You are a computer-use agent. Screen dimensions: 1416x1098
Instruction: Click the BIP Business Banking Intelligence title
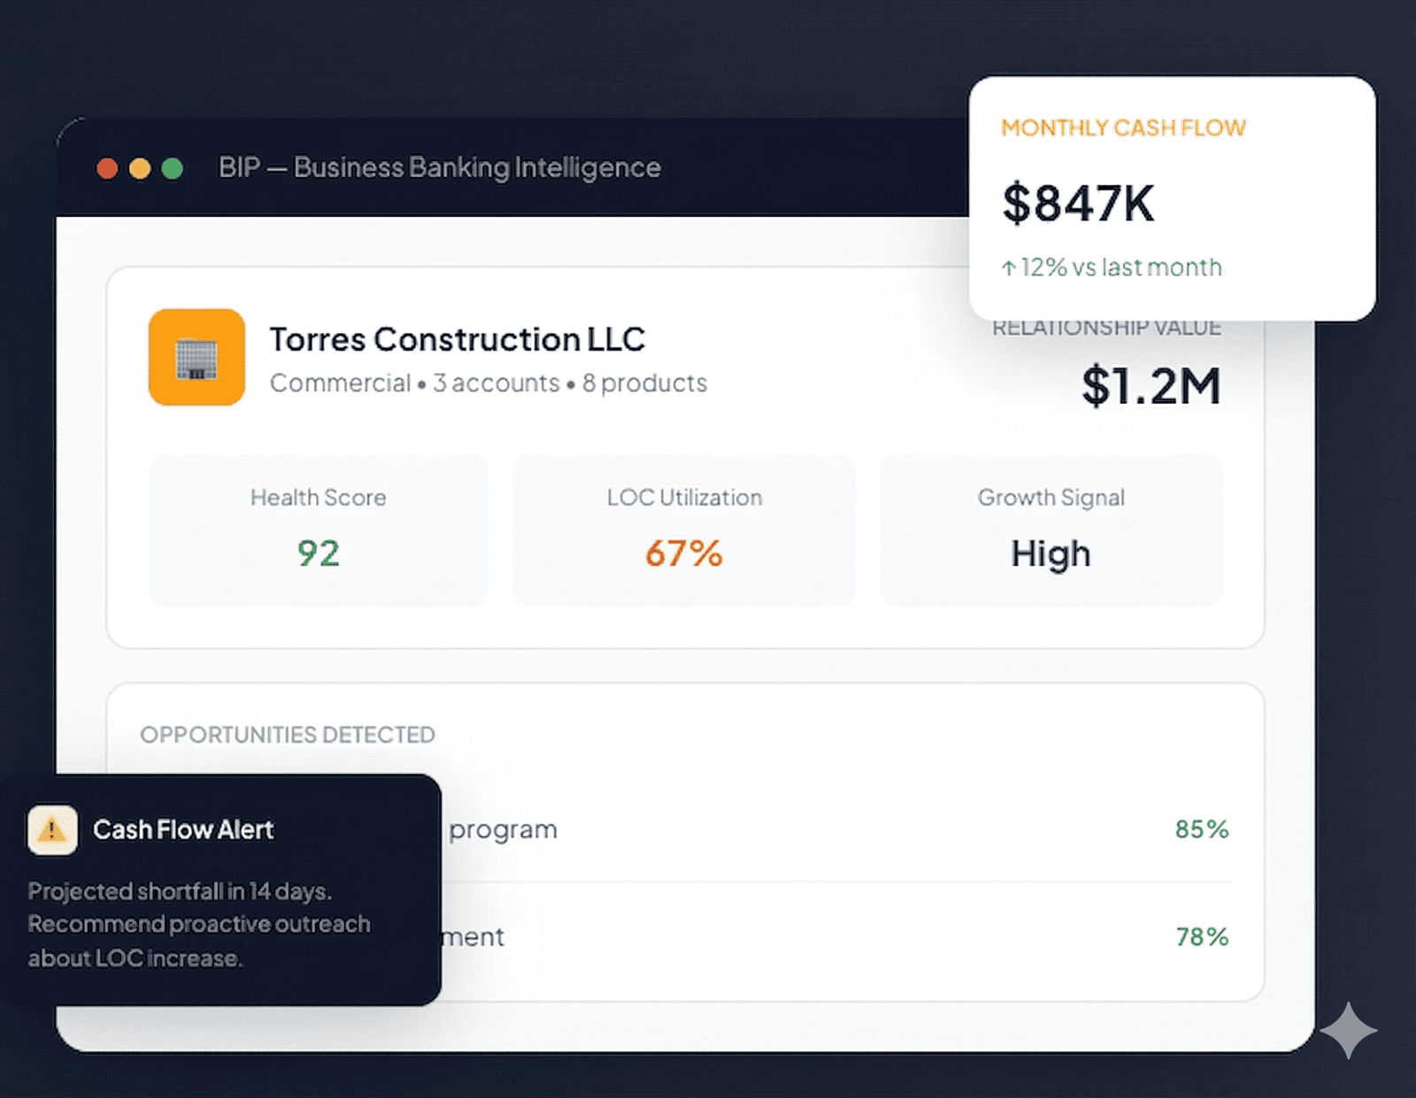click(x=440, y=167)
